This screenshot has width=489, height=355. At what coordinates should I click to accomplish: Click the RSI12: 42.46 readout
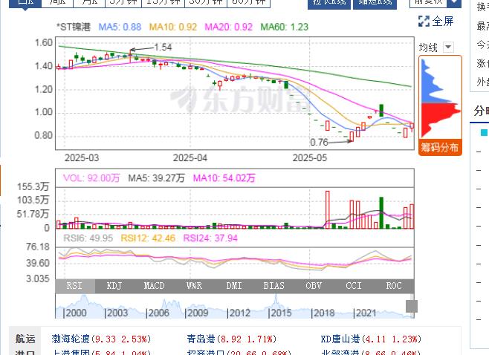[148, 238]
